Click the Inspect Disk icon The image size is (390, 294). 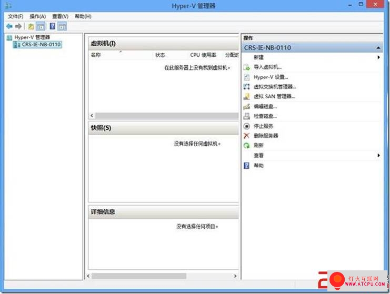coord(246,116)
